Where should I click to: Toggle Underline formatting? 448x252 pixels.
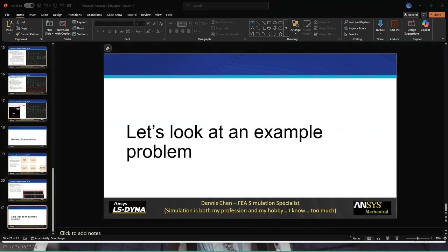[110, 31]
